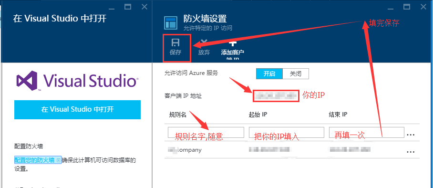Click the 客户端 IP 地址 label
Image resolution: width=433 pixels, height=188 pixels.
click(x=183, y=96)
